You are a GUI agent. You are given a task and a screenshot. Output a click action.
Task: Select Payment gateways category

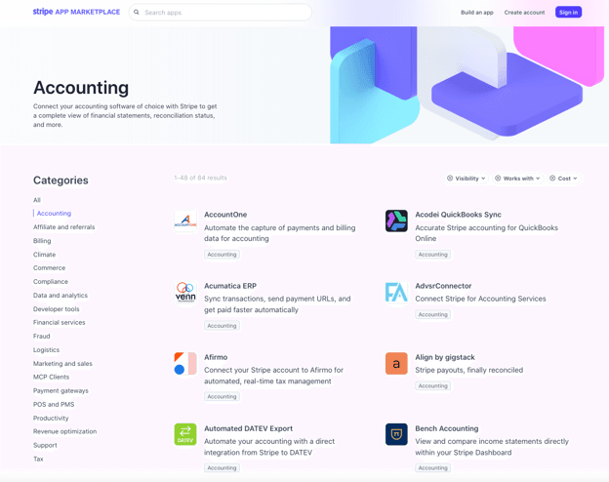61,390
